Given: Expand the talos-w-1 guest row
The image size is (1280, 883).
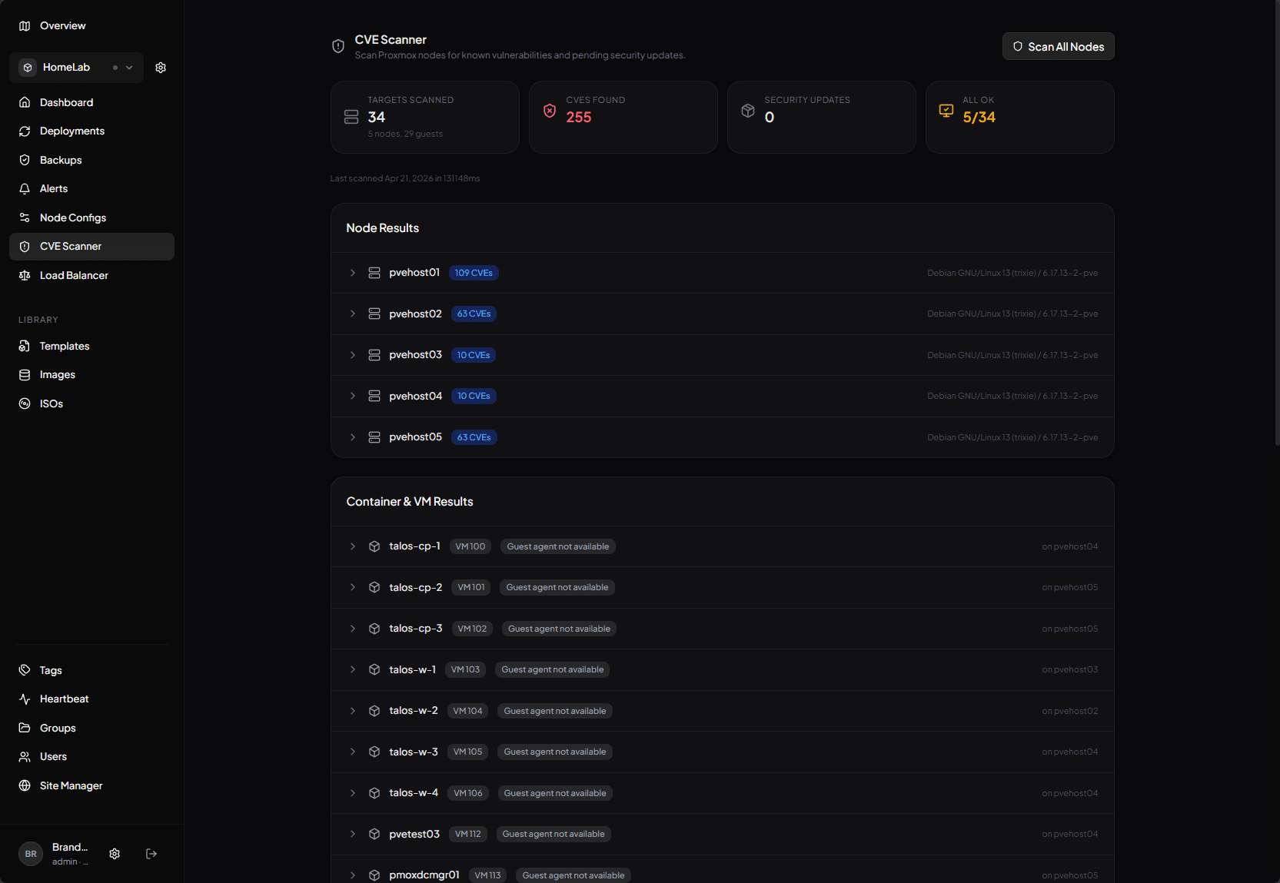Looking at the screenshot, I should pos(723,669).
